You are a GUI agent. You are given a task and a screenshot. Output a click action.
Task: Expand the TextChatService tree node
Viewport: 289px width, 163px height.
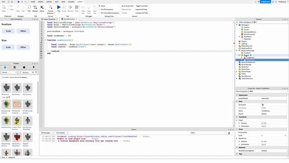click(237, 78)
